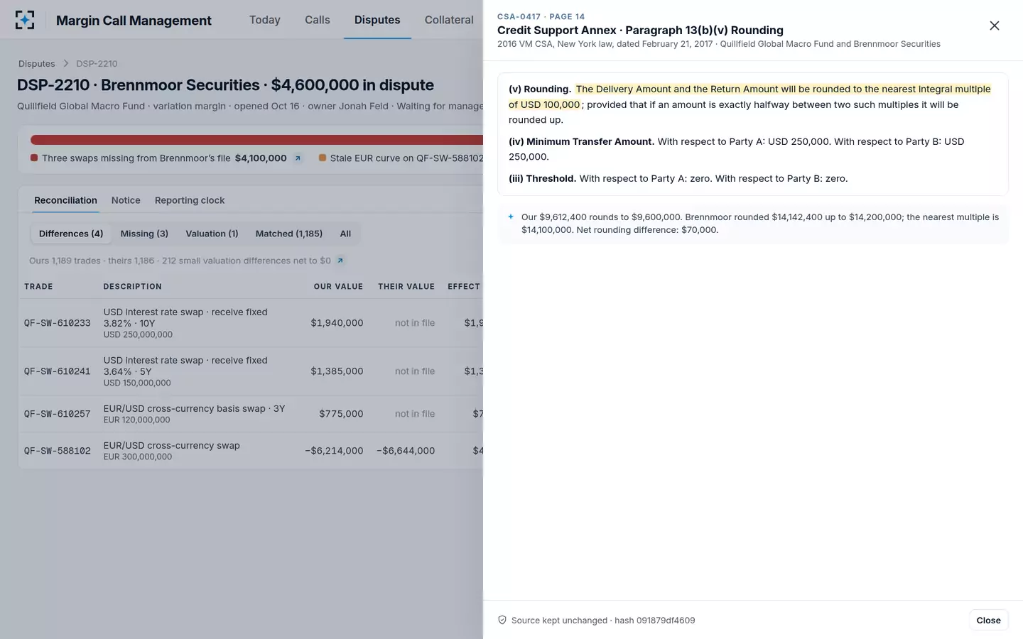Click the DESCRIPTION column header

(133, 287)
